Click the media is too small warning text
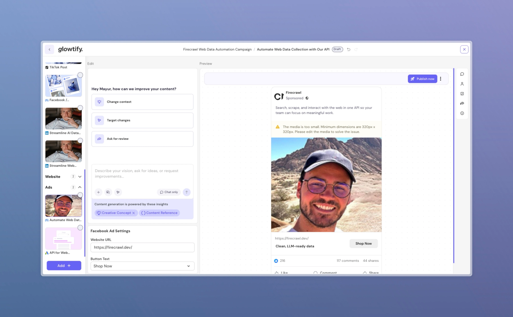This screenshot has height=317, width=513. pos(329,129)
